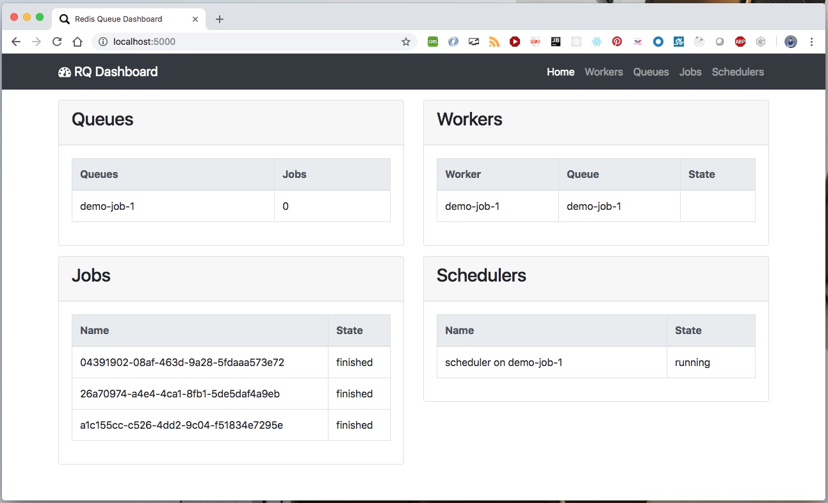Click finished state of job 04391902

[x=354, y=362]
